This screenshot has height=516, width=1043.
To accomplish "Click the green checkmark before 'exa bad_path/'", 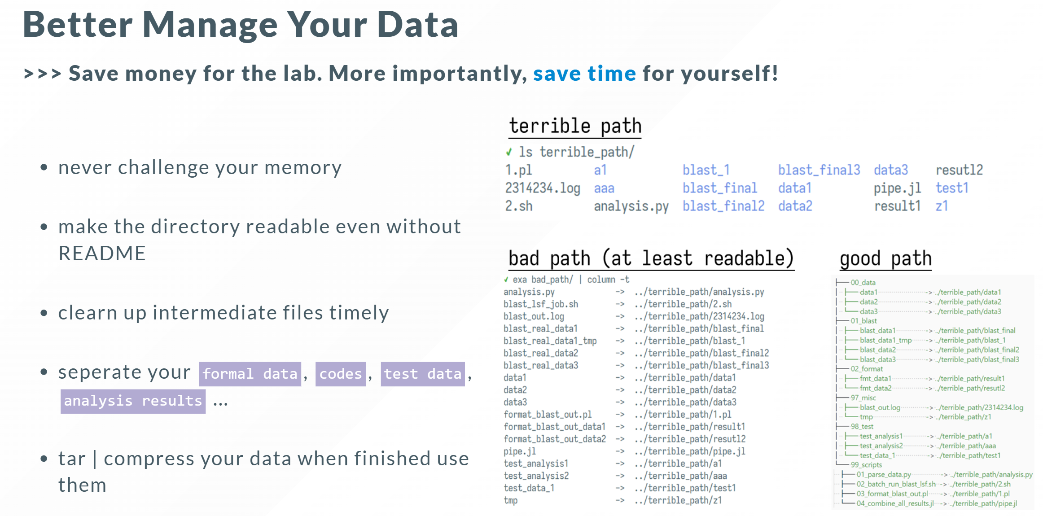I will 506,280.
